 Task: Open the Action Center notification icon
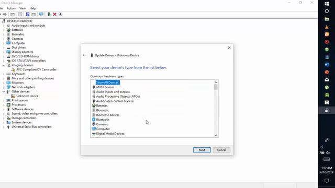(x=327, y=181)
